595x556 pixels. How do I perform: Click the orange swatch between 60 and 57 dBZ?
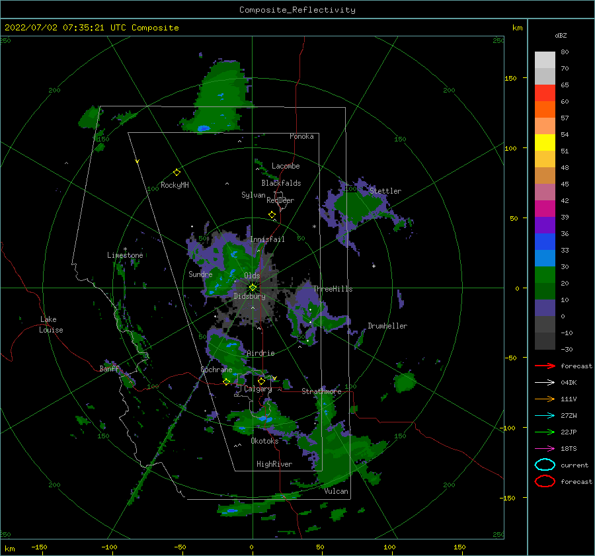click(545, 109)
